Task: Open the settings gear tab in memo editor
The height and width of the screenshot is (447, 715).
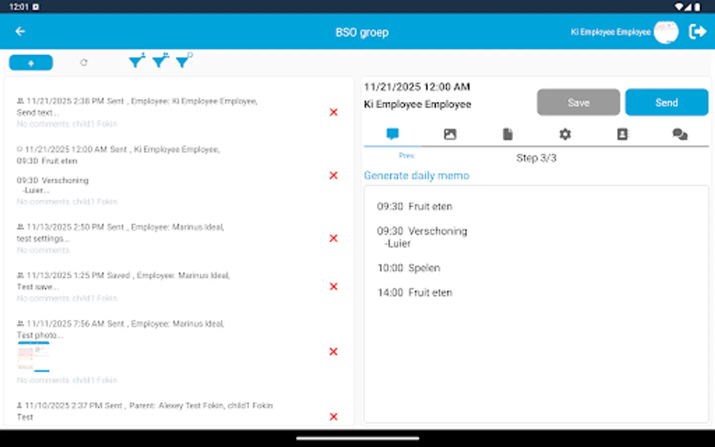Action: pos(565,134)
